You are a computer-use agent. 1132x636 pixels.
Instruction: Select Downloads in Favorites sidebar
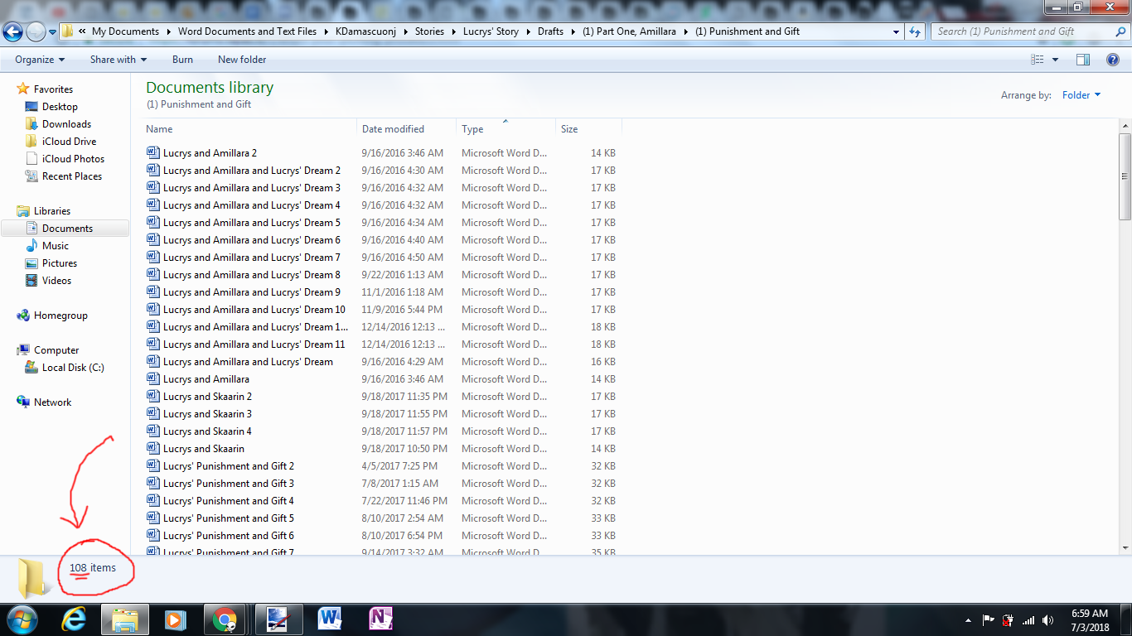(66, 124)
